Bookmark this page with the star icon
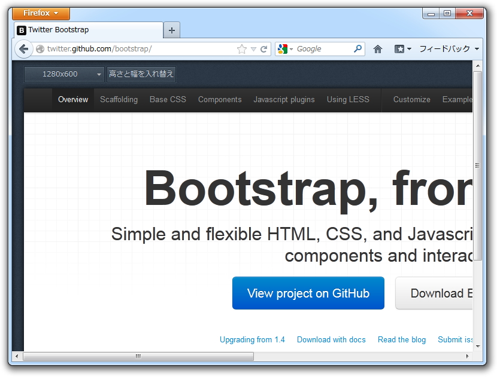Image resolution: width=497 pixels, height=377 pixels. pos(241,49)
